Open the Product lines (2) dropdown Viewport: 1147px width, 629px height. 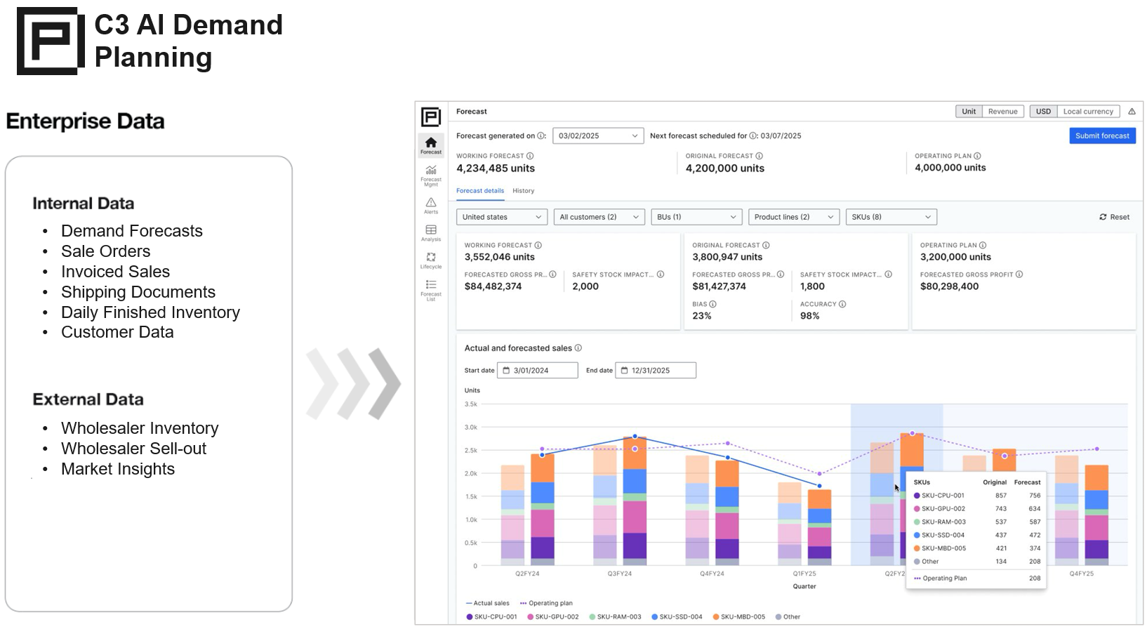click(x=793, y=217)
